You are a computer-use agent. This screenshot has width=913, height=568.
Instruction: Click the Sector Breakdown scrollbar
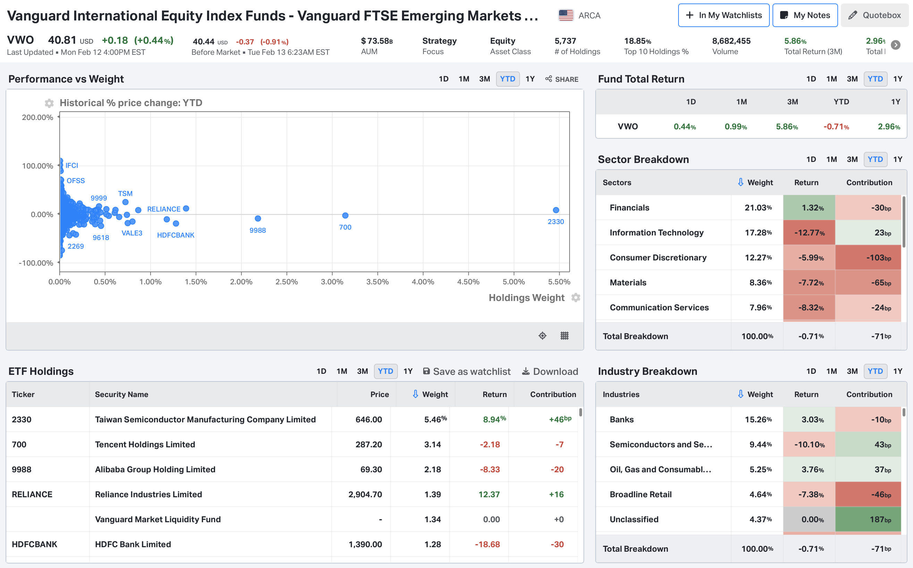[x=904, y=222]
